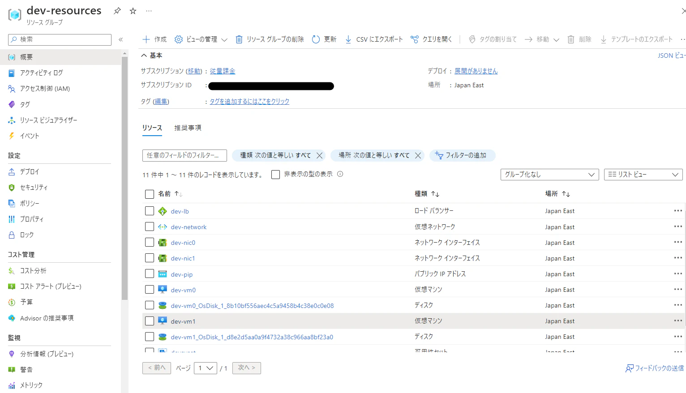Click the dev-nic0 network interface icon
This screenshot has height=393, width=686.
[x=163, y=243]
